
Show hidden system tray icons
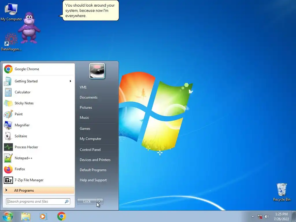tap(253, 217)
